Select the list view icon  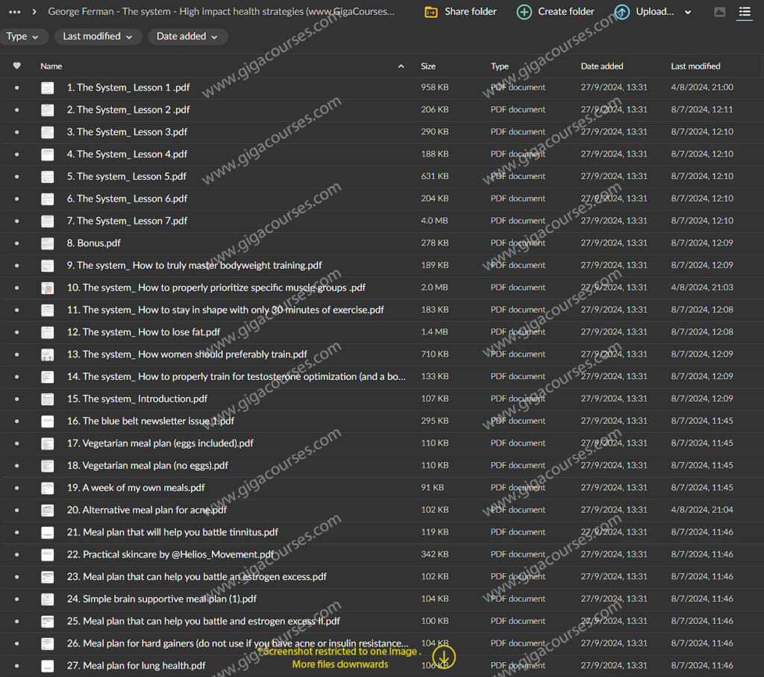click(x=744, y=12)
